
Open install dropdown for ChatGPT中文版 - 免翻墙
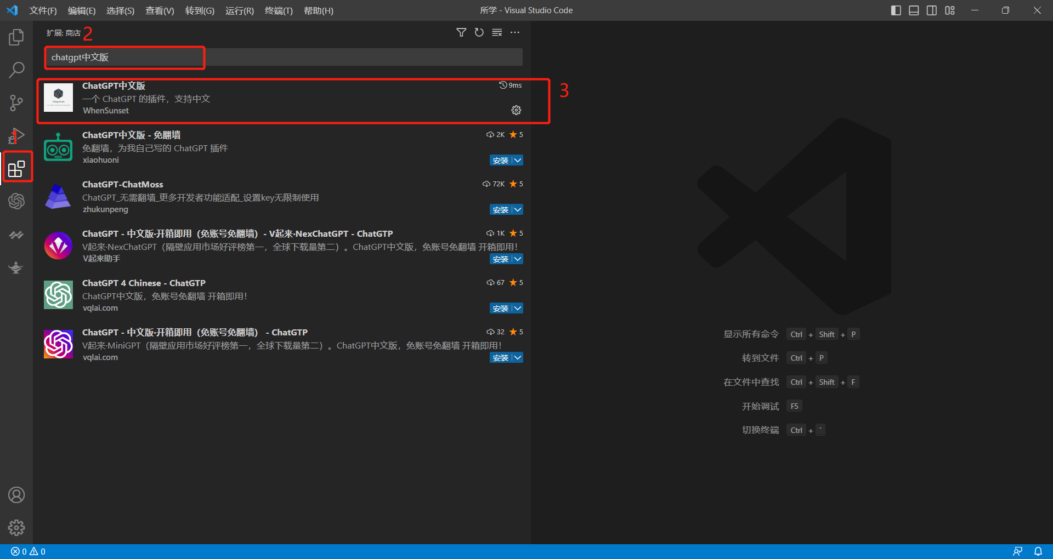coord(518,160)
